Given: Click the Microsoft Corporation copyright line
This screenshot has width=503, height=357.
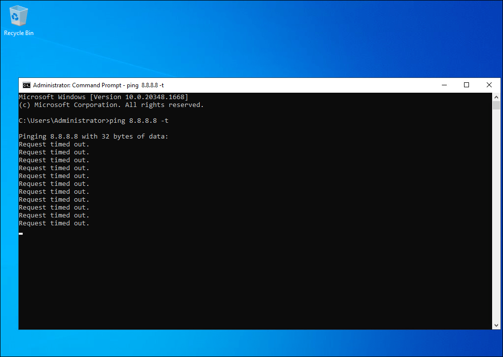Looking at the screenshot, I should (x=111, y=105).
